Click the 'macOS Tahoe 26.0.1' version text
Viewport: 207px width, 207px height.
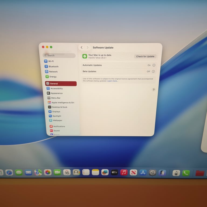[x=97, y=58]
